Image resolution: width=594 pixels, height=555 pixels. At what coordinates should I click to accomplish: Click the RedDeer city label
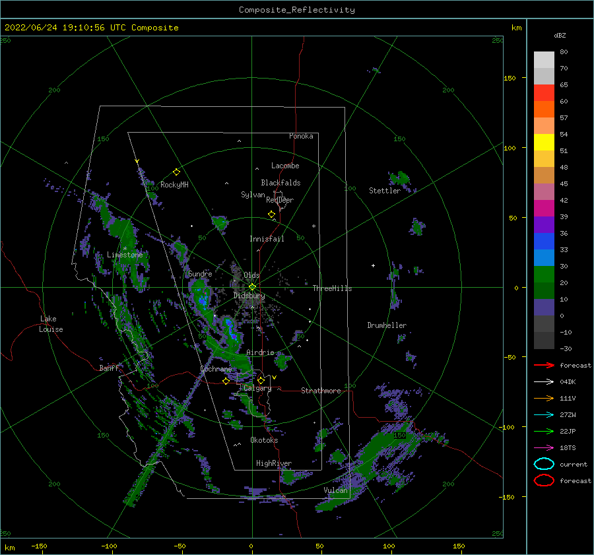[x=280, y=200]
